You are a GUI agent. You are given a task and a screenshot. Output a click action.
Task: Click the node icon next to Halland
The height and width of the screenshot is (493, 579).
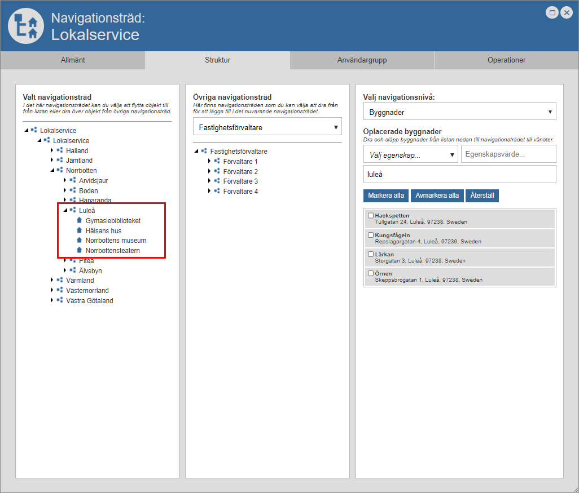tap(60, 151)
